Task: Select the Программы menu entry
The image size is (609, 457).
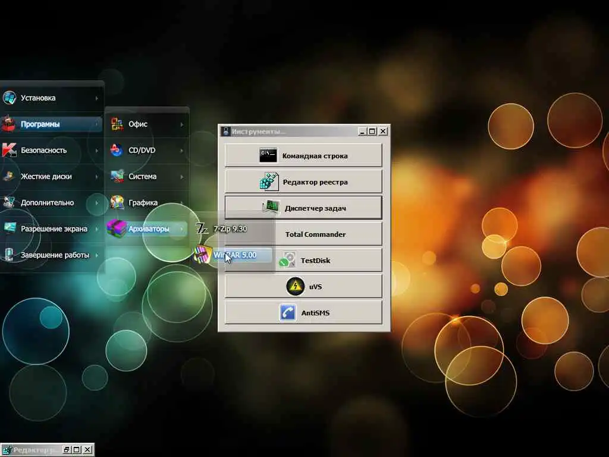Action: coord(51,124)
